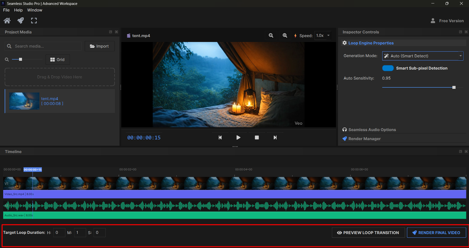Click the V1 video track label
Viewport: 469px width, 248px height.
coord(6,184)
